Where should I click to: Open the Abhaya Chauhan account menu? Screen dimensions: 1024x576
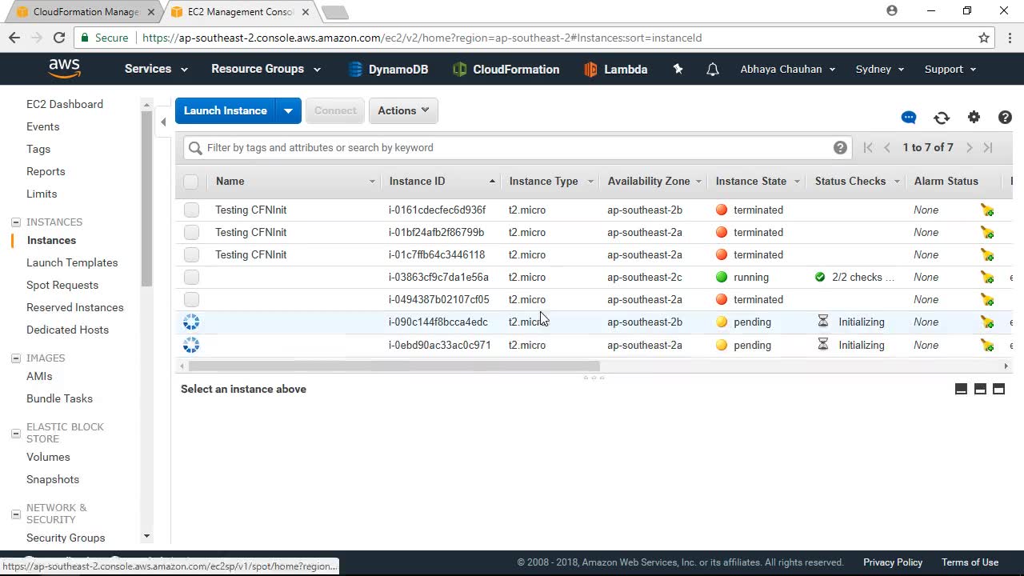788,69
